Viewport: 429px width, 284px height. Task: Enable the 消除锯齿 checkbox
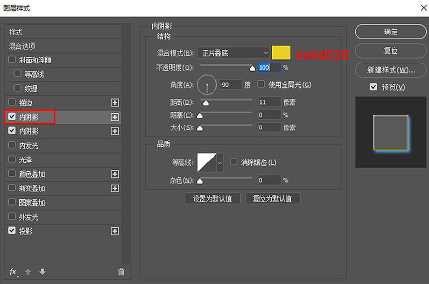coord(233,160)
